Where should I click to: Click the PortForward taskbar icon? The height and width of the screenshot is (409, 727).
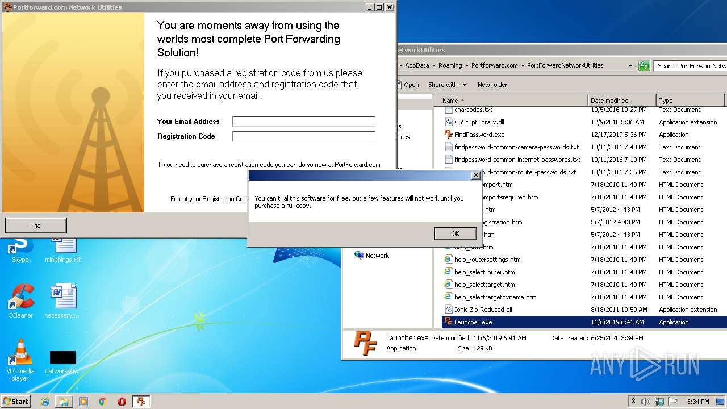pos(141,402)
